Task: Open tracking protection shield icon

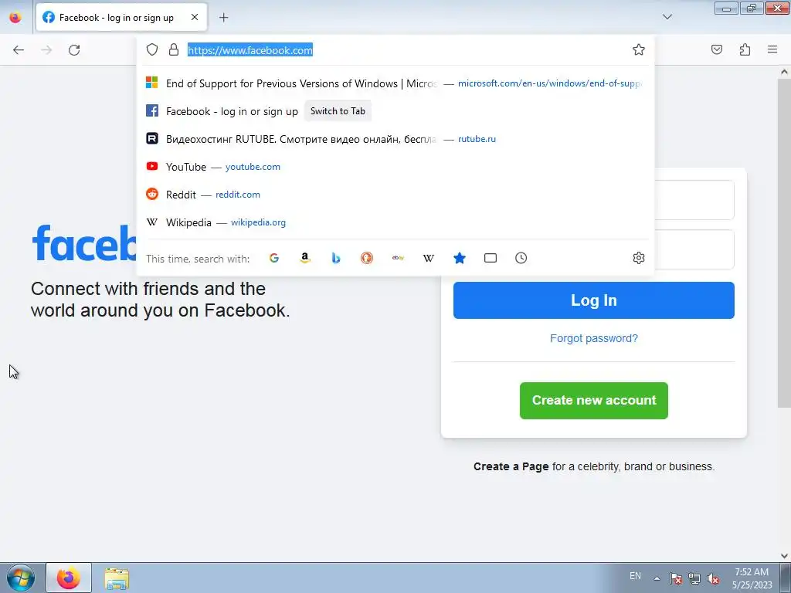Action: pyautogui.click(x=152, y=49)
